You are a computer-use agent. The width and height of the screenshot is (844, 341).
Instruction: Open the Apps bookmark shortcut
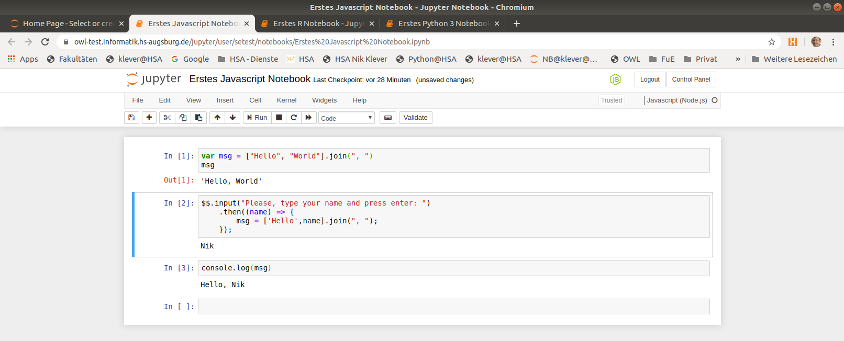pyautogui.click(x=23, y=59)
